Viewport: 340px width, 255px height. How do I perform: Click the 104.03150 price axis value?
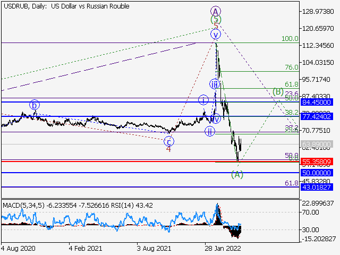click(318, 63)
